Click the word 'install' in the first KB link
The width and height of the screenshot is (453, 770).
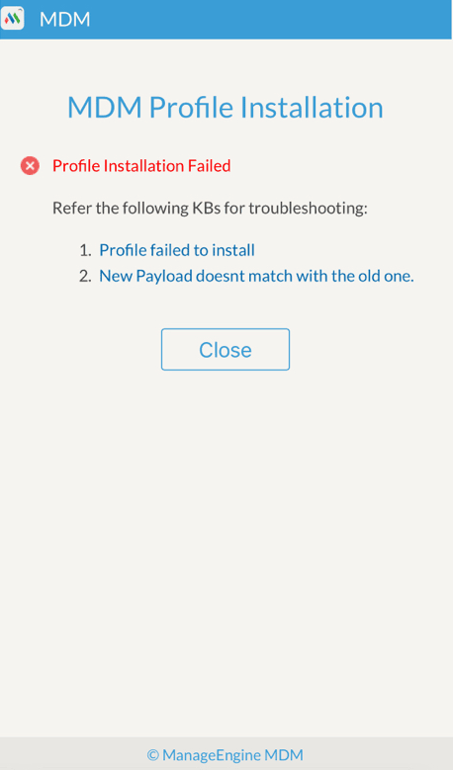coord(233,250)
